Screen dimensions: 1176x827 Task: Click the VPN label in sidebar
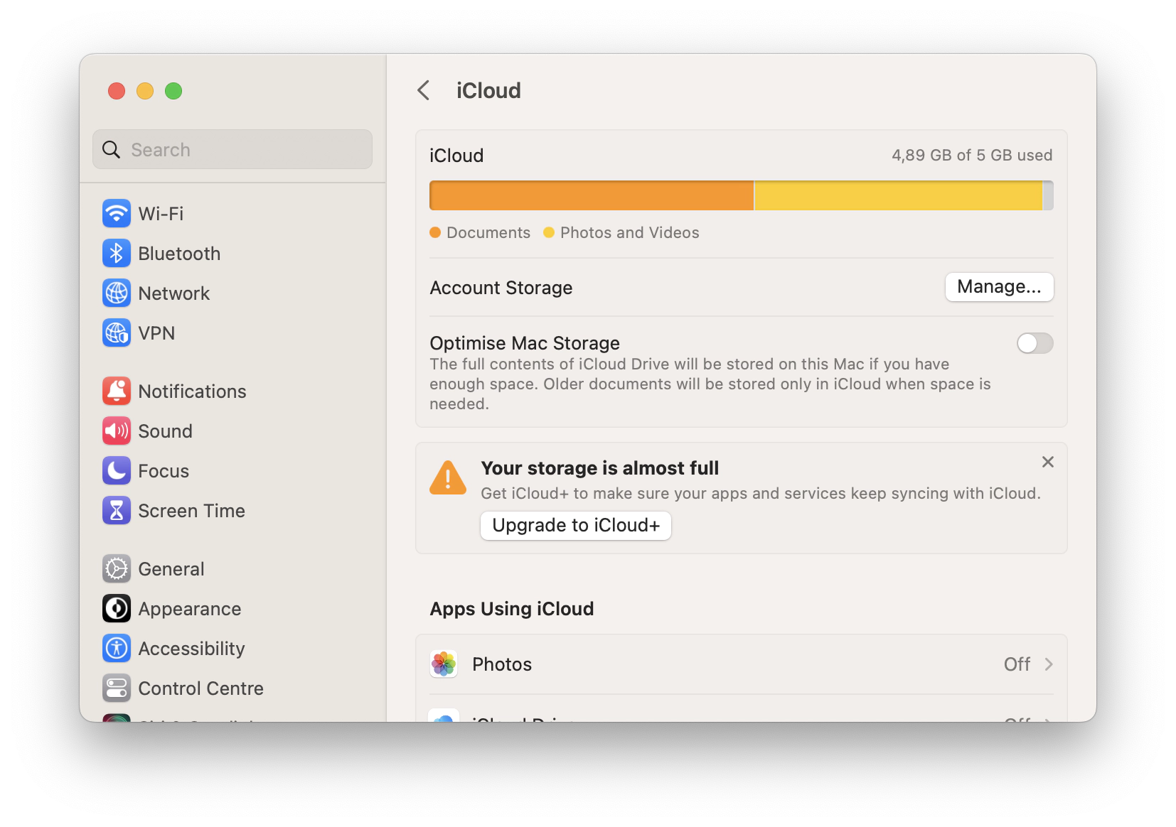point(156,333)
